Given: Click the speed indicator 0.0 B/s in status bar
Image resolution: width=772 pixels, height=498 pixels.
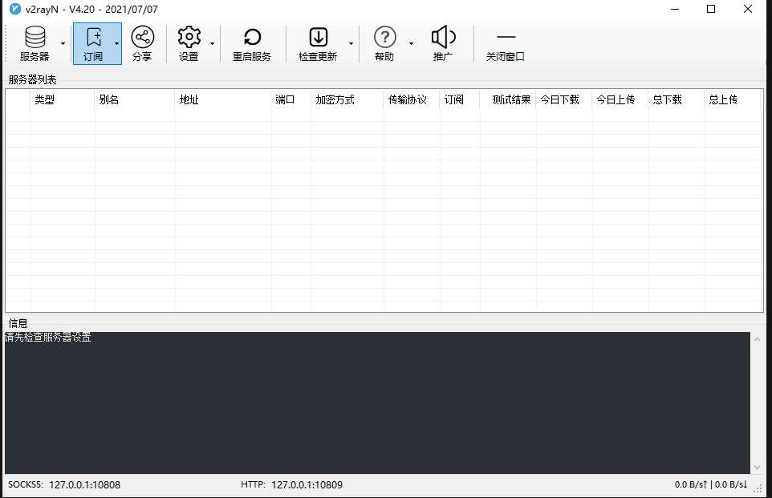Looking at the screenshot, I should [710, 484].
